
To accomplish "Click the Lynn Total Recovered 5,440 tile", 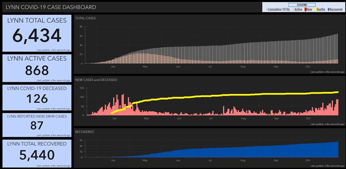I will (x=37, y=153).
